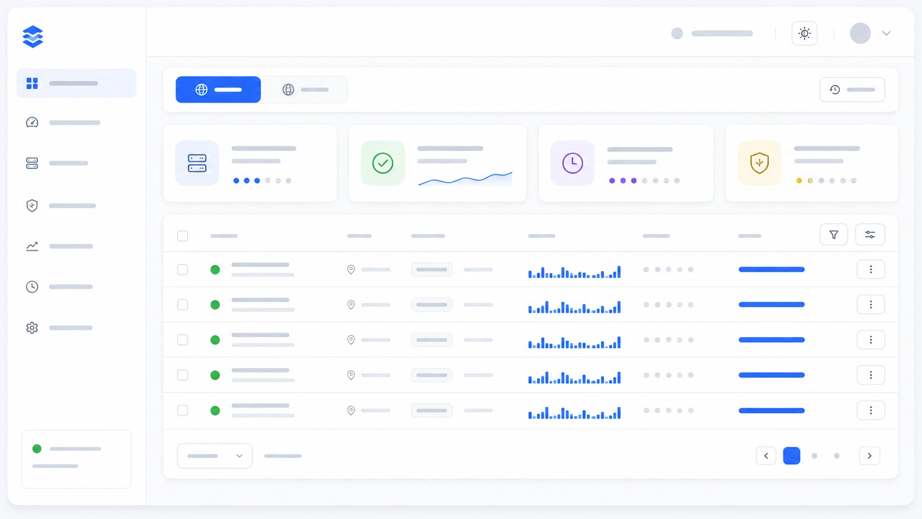Select the highlighted blue current page button
Image resolution: width=922 pixels, height=519 pixels.
pyautogui.click(x=792, y=456)
